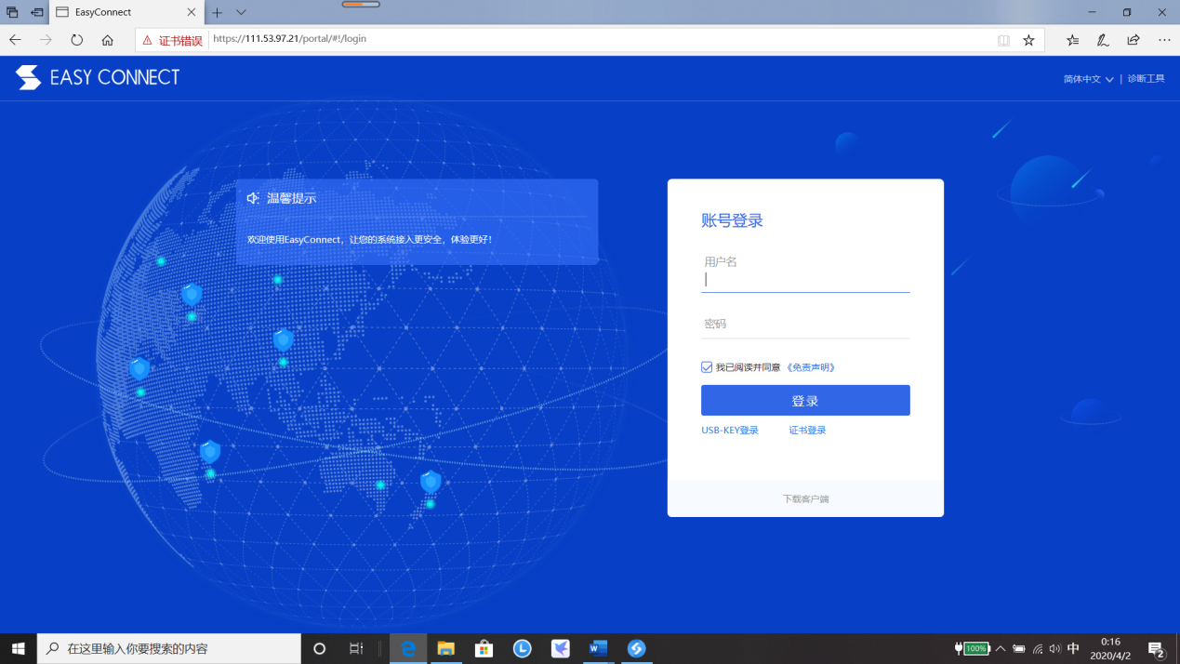Set these tabs aside
The image size is (1180, 664).
click(x=37, y=12)
